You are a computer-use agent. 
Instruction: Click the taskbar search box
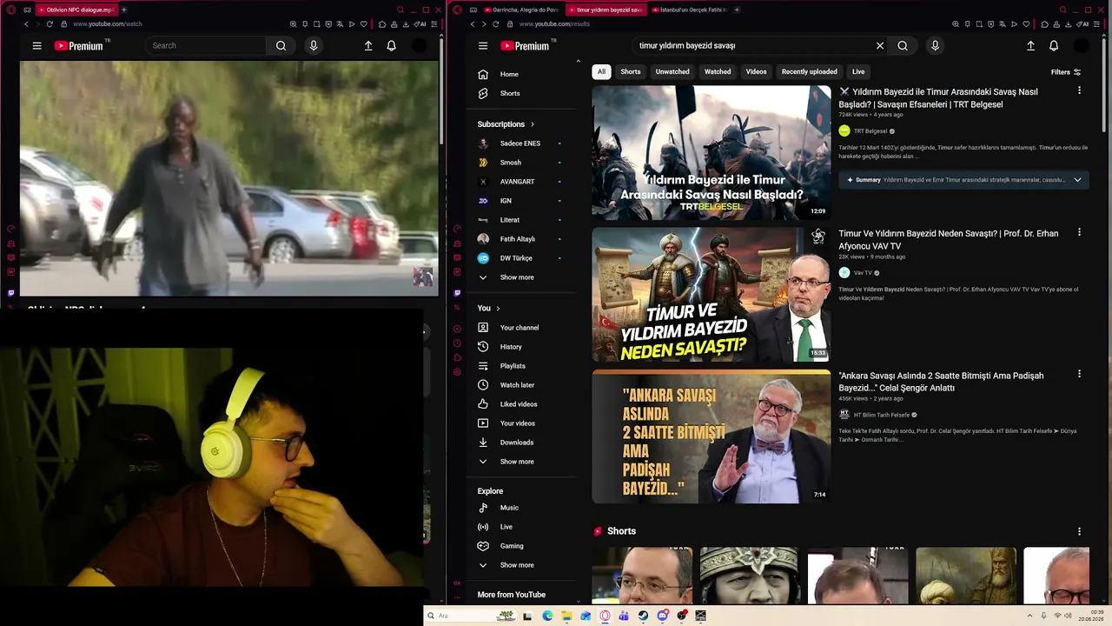[x=469, y=616]
